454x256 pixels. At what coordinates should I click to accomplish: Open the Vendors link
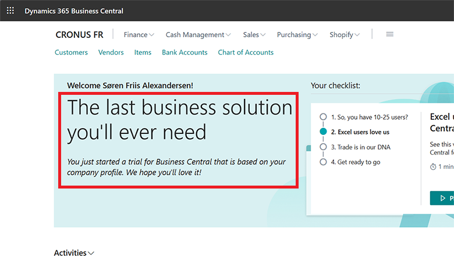[x=111, y=52]
